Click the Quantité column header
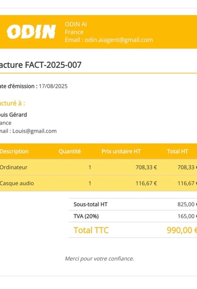 [70, 152]
